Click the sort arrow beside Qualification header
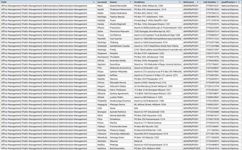The width and height of the screenshot is (242, 150). point(236,2)
